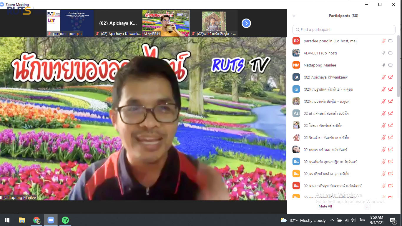Click video-off icon for 02 นราทิพย์

coord(391,174)
